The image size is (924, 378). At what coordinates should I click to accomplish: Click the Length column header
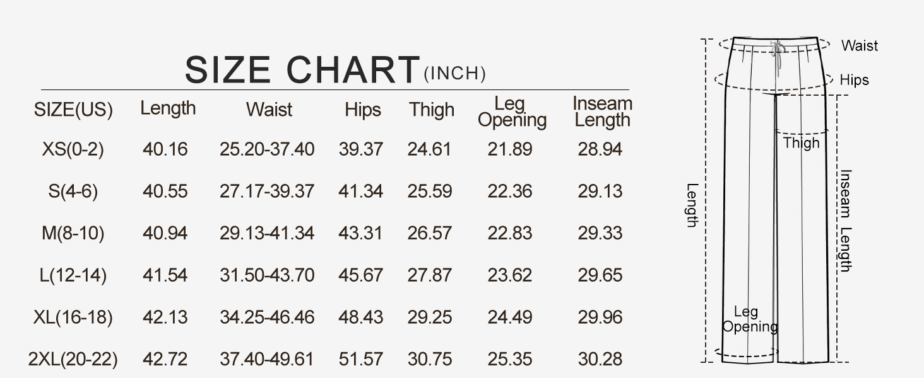tap(168, 108)
